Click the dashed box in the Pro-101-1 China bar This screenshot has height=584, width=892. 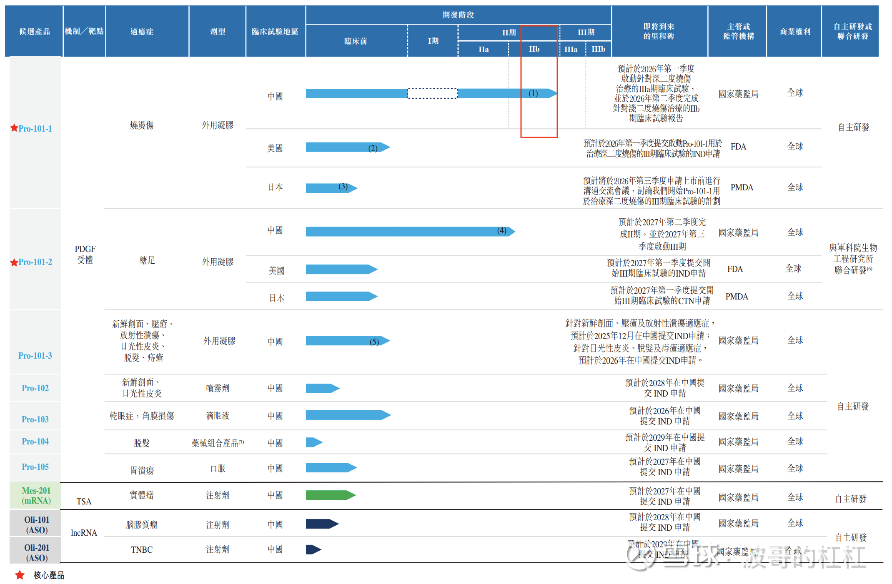coord(432,93)
